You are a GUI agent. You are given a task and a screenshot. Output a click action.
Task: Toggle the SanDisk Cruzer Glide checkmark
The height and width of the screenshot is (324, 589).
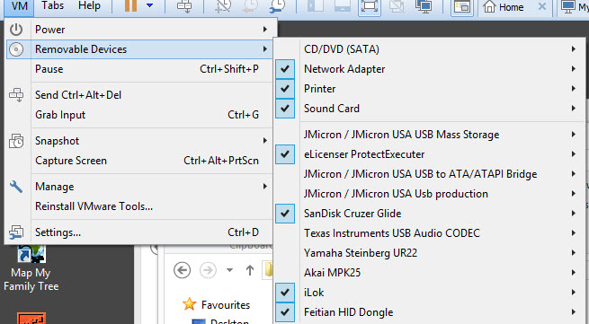pos(285,214)
